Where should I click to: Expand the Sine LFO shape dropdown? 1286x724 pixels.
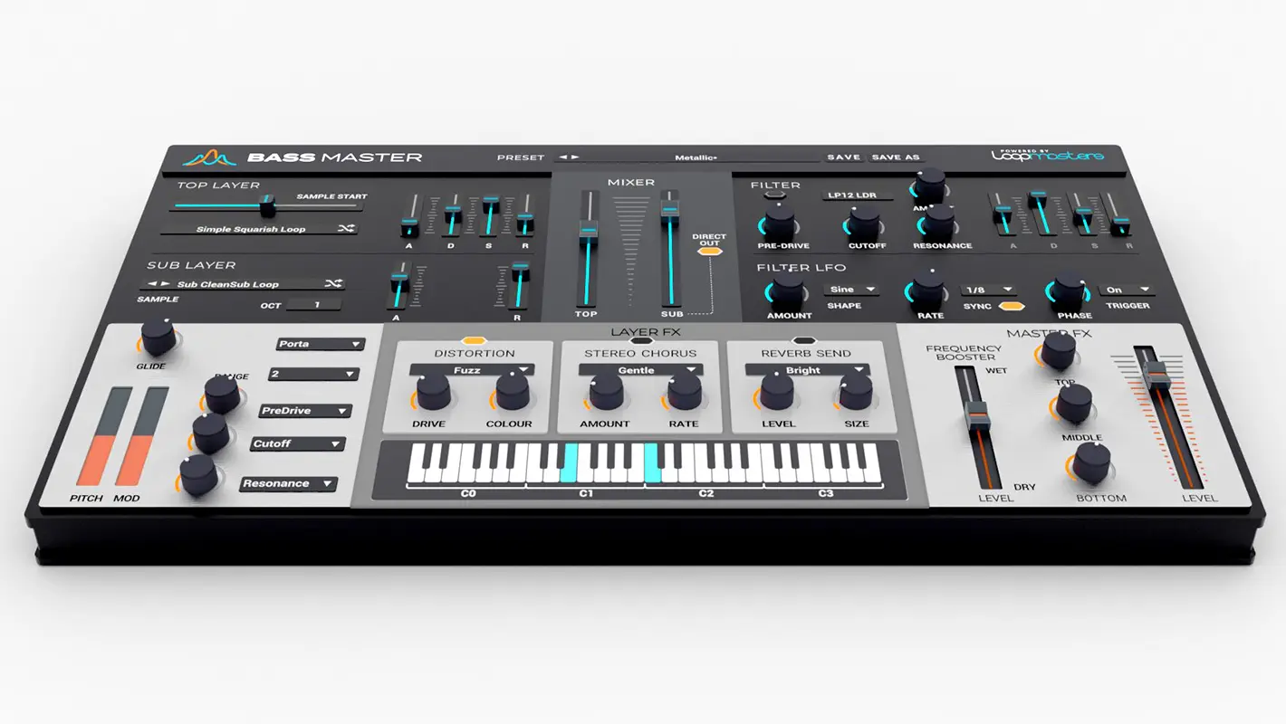click(x=851, y=290)
